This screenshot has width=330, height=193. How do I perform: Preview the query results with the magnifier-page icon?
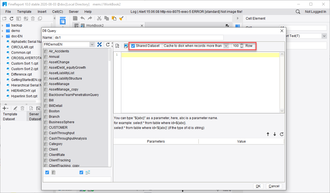coord(118,46)
